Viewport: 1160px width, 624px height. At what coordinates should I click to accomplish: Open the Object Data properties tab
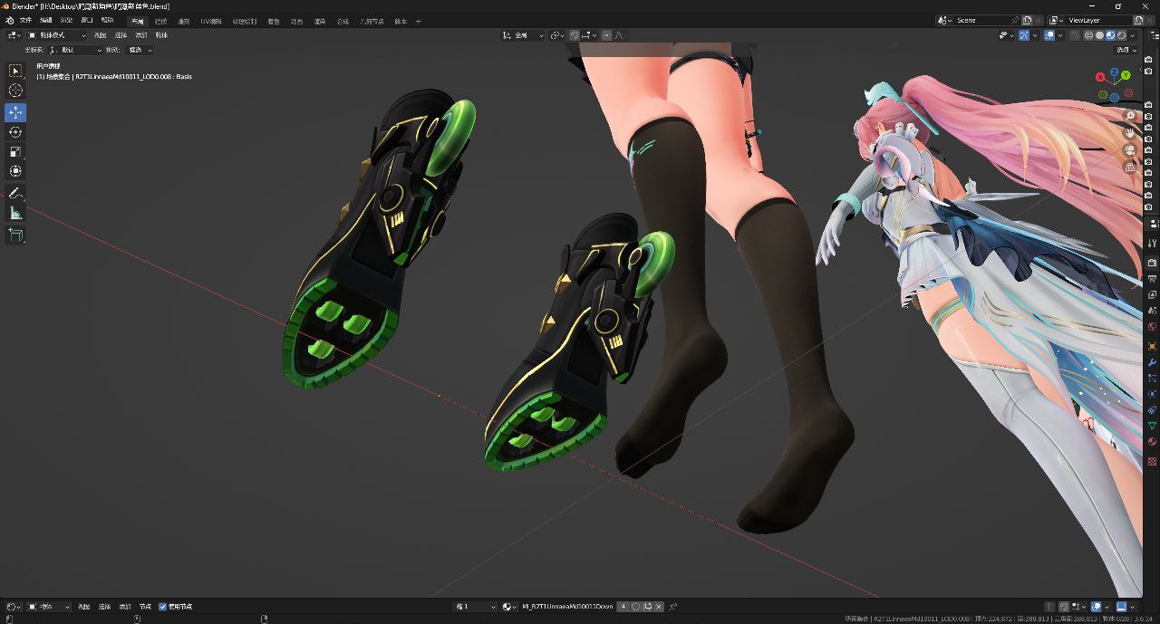(1152, 426)
